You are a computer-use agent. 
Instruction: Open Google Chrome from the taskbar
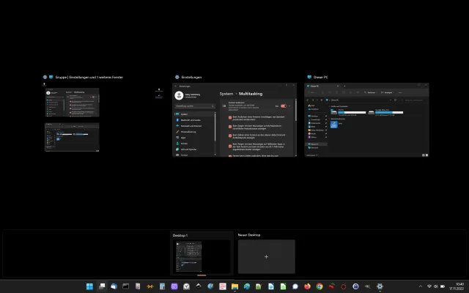tap(320, 286)
